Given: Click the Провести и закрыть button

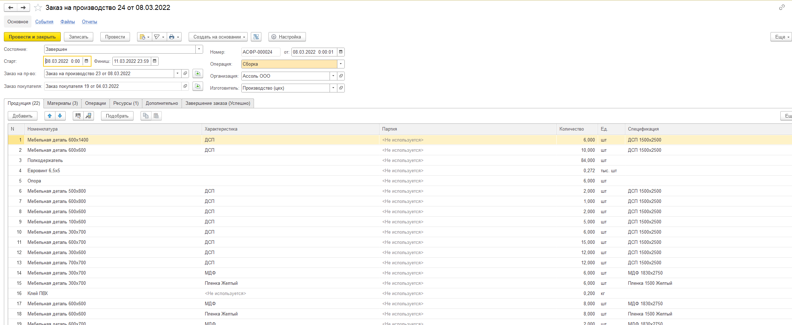Looking at the screenshot, I should pyautogui.click(x=32, y=37).
